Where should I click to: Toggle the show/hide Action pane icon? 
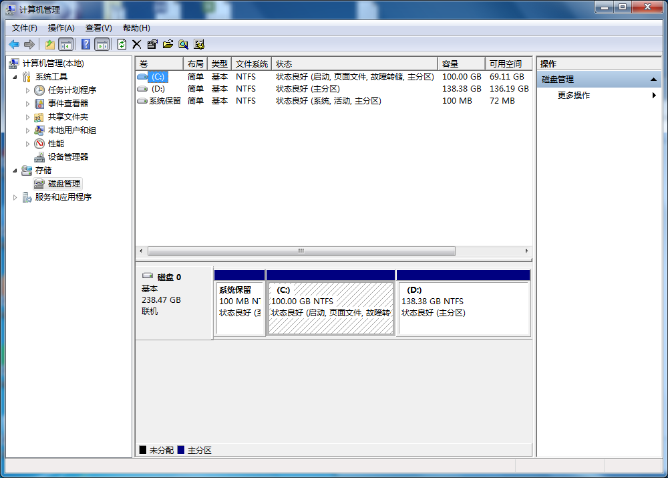102,44
